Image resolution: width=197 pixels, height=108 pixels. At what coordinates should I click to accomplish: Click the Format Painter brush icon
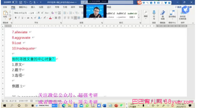tap(10, 19)
